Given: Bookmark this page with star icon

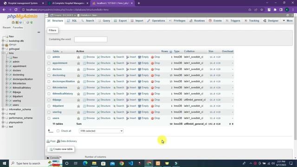Looking at the screenshot, I should tap(262, 10).
